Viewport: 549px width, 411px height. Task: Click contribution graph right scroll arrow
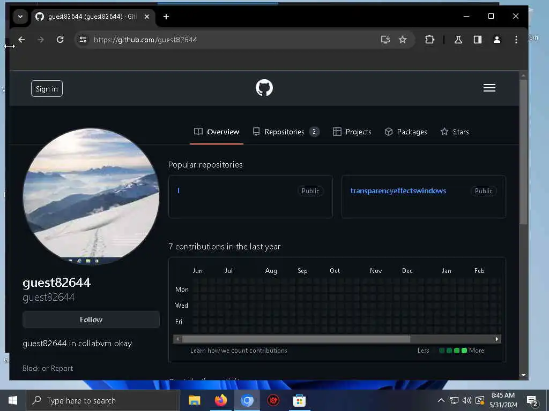click(497, 339)
